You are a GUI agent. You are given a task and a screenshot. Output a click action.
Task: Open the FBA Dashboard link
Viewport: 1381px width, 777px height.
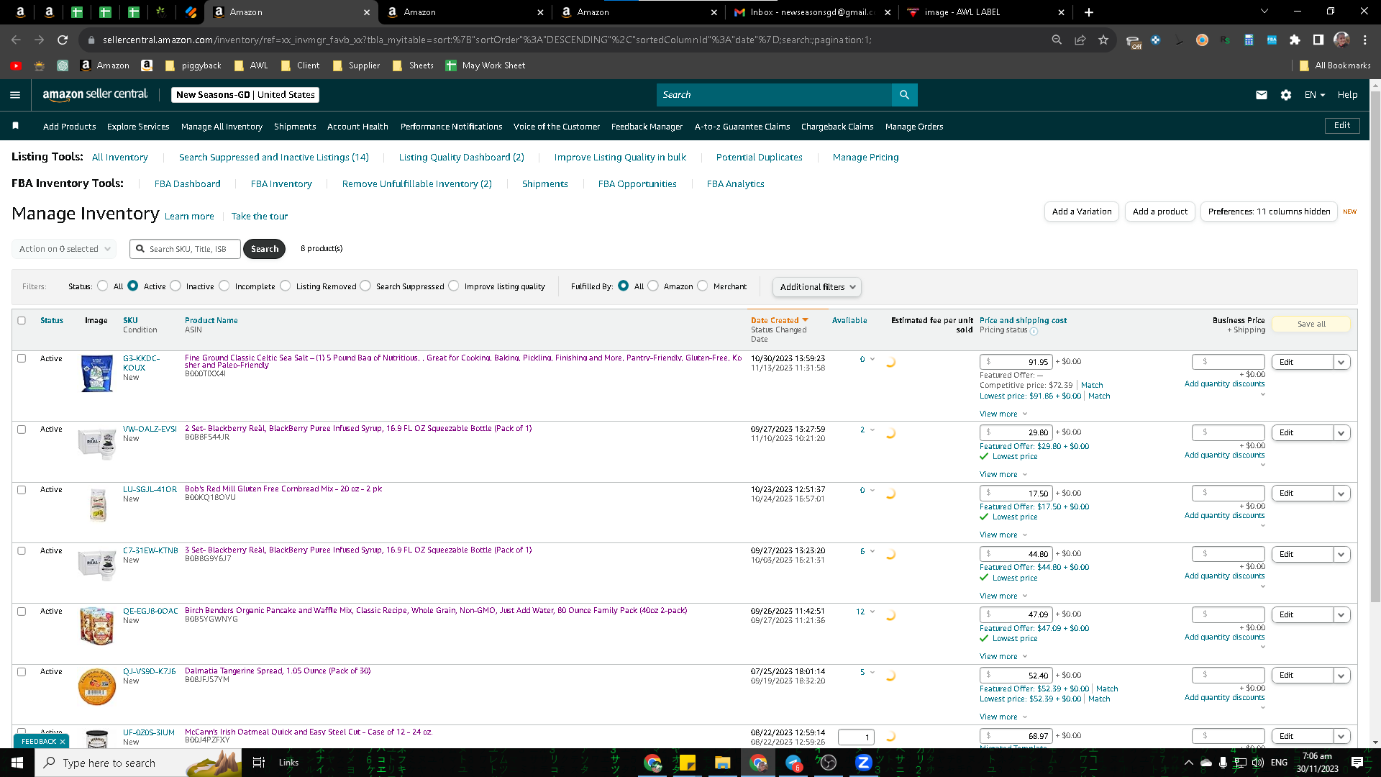(x=187, y=184)
